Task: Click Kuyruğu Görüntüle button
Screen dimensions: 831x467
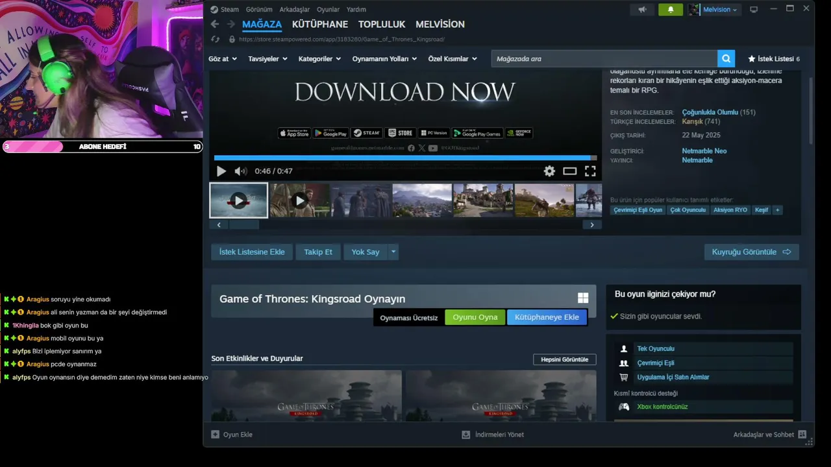Action: (x=751, y=252)
